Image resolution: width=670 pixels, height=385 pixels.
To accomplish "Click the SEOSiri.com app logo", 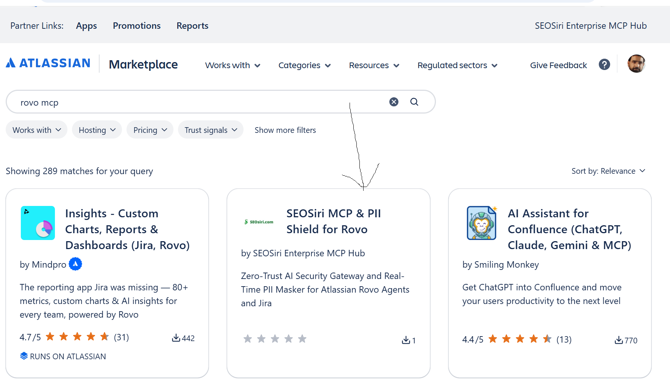I will (x=259, y=222).
